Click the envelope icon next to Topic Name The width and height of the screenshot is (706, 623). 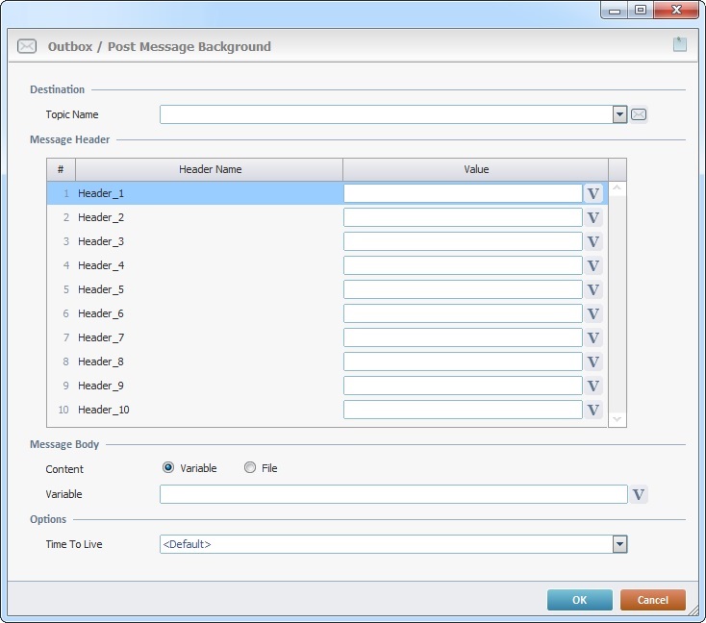pyautogui.click(x=639, y=114)
